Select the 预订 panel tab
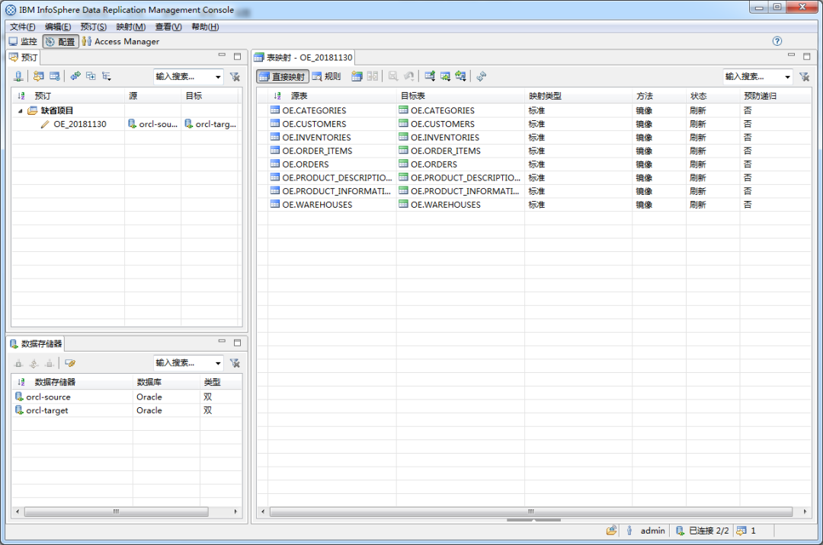 pos(24,57)
